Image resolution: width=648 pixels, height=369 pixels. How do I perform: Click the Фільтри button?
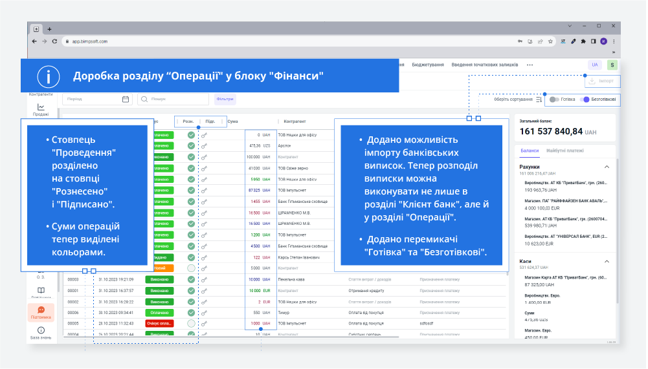click(225, 100)
